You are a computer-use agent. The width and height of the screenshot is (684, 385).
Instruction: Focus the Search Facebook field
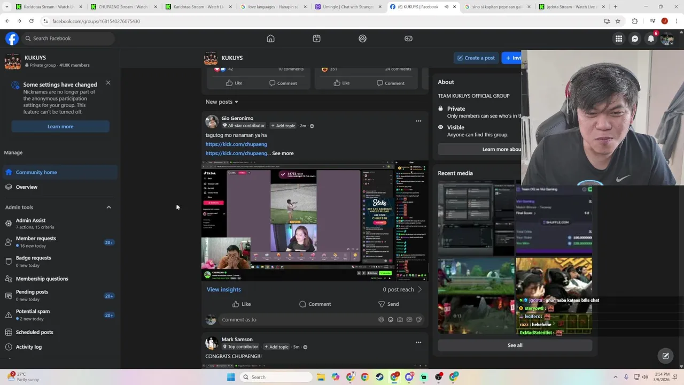tap(68, 38)
